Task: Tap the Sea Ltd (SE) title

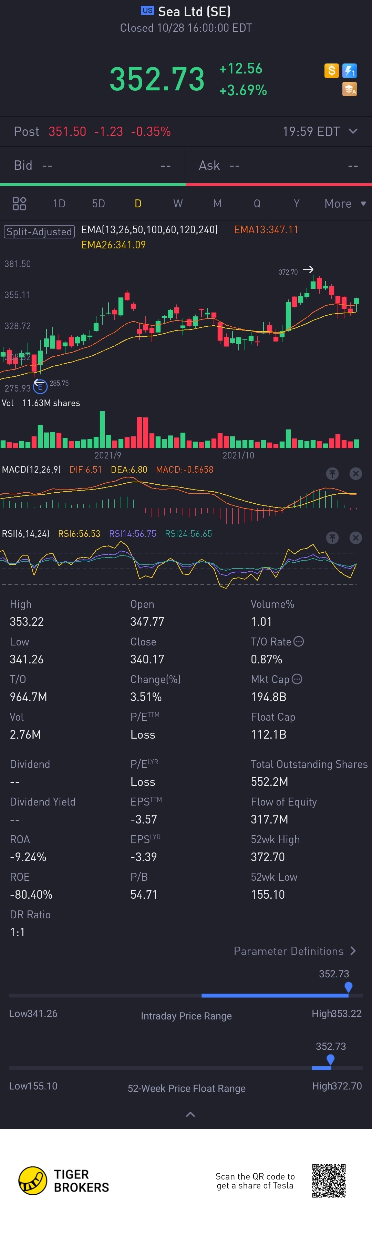Action: pyautogui.click(x=194, y=11)
